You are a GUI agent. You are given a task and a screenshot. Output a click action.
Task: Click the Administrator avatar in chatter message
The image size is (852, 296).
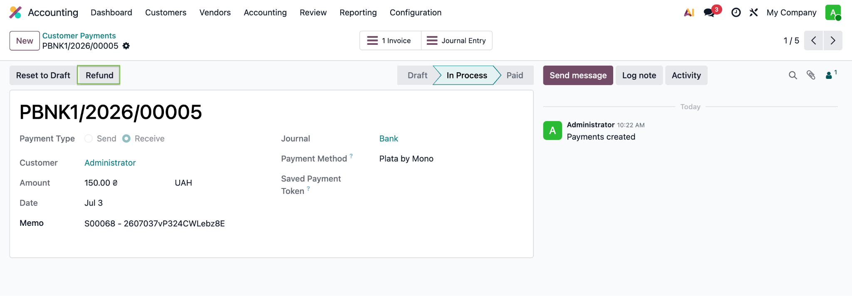[x=552, y=130]
